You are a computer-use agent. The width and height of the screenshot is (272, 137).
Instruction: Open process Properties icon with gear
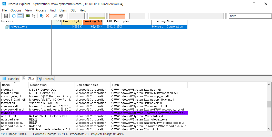pos(42,16)
